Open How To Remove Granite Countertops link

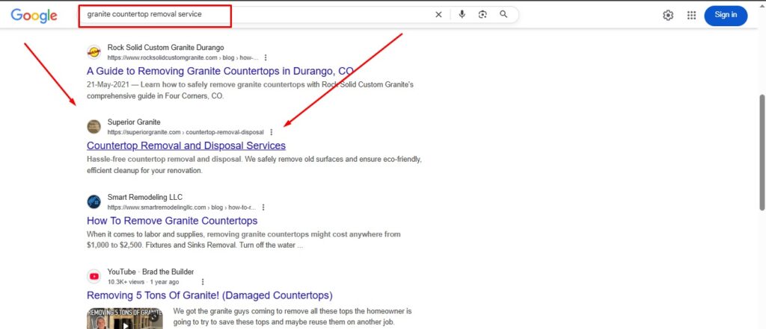(x=172, y=221)
